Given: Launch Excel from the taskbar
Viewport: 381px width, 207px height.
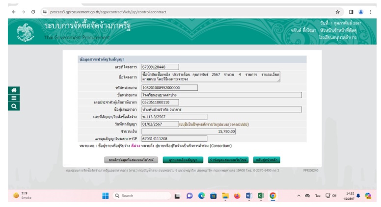Looking at the screenshot, I should 261,196.
